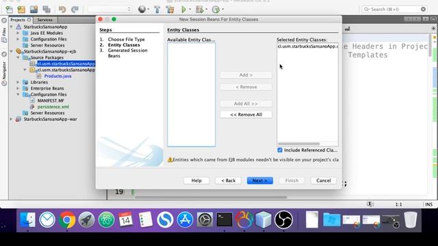Click the editor horizontal scrollbar
Viewport: 438px width, 246px height.
pyautogui.click(x=211, y=197)
